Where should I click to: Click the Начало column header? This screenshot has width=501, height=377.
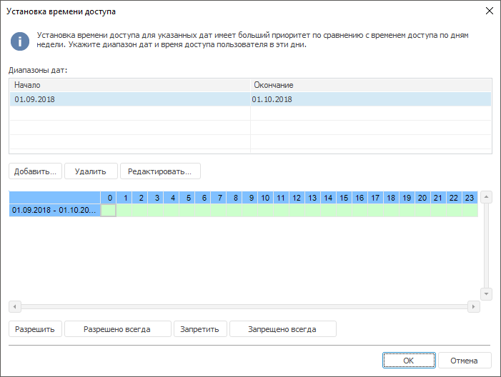pyautogui.click(x=129, y=85)
